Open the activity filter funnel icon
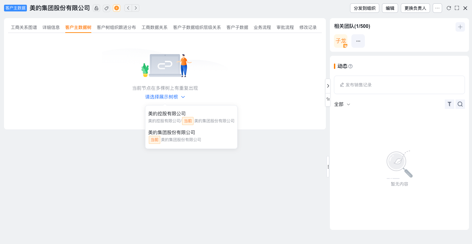Viewport: 472px width, 244px height. [x=449, y=104]
